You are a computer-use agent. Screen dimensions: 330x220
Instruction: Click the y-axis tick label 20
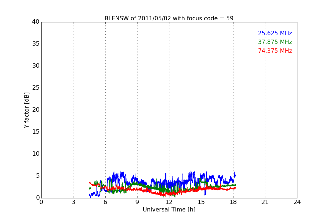[x=36, y=110]
